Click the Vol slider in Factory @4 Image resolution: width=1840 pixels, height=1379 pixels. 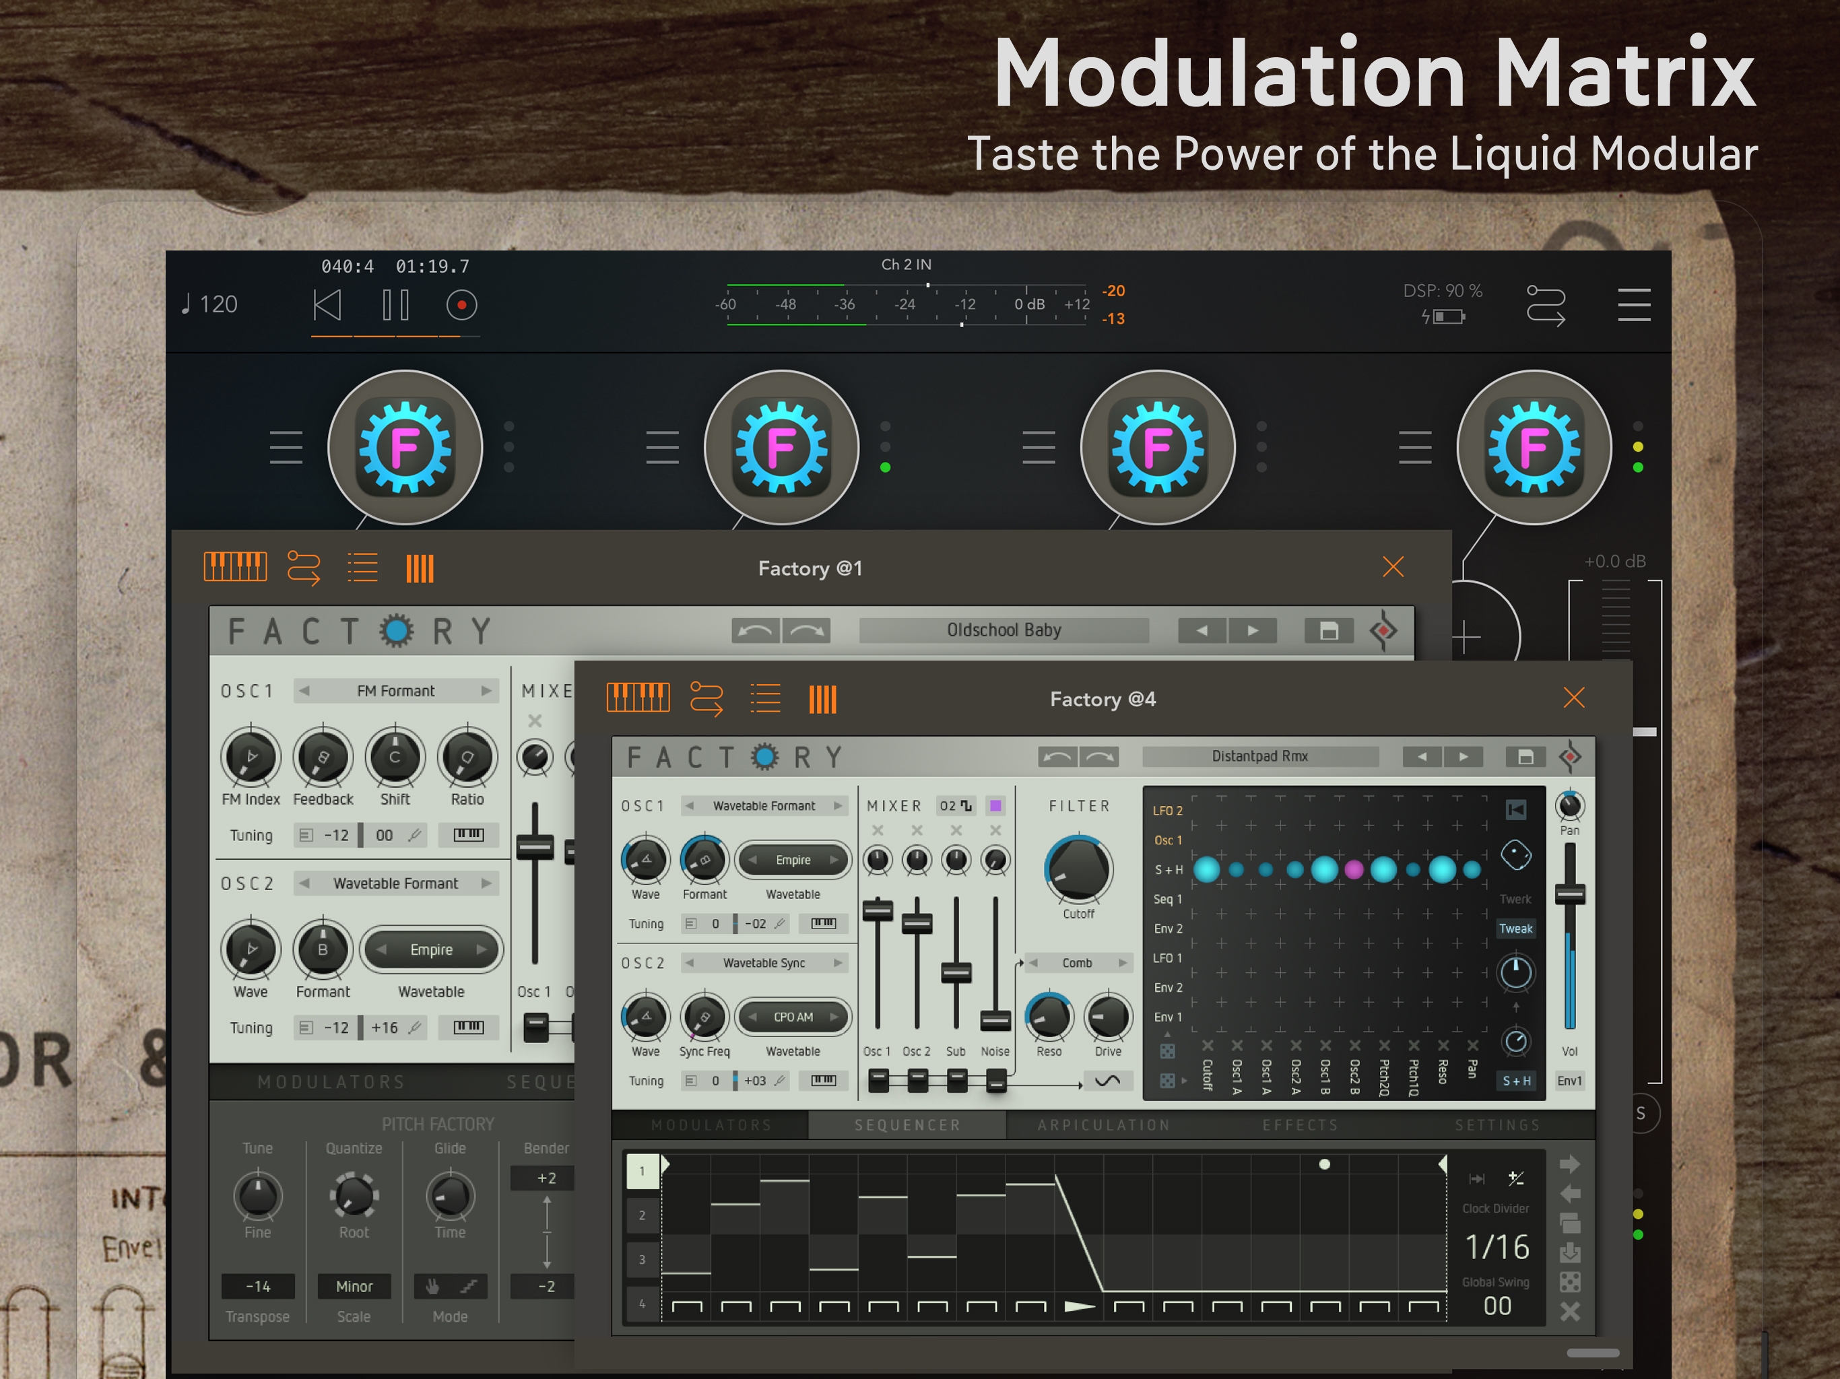tap(1570, 895)
